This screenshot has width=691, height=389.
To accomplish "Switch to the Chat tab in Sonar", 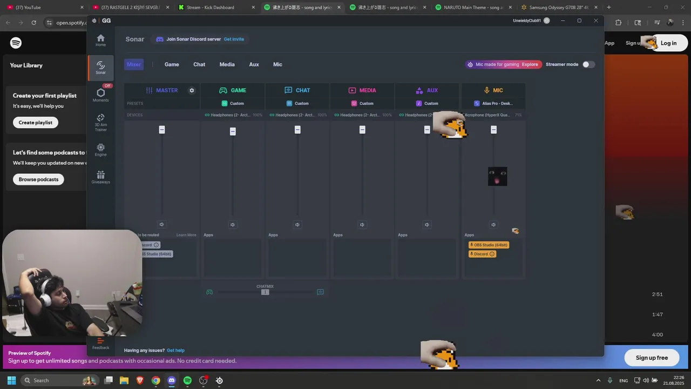I will (199, 64).
